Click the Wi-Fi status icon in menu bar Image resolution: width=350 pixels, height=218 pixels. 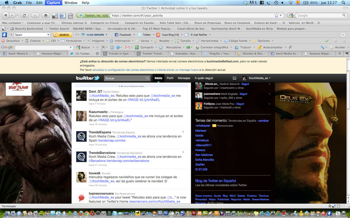click(x=290, y=3)
